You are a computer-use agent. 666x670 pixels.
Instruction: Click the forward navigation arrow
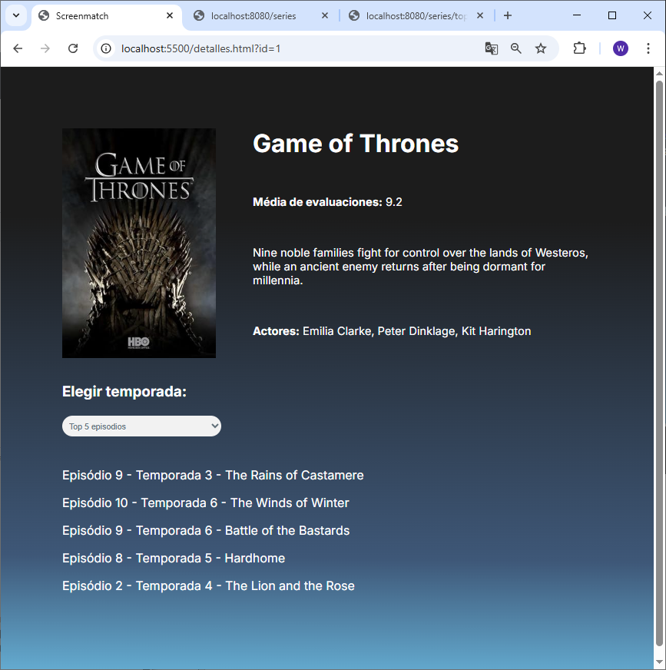(45, 48)
